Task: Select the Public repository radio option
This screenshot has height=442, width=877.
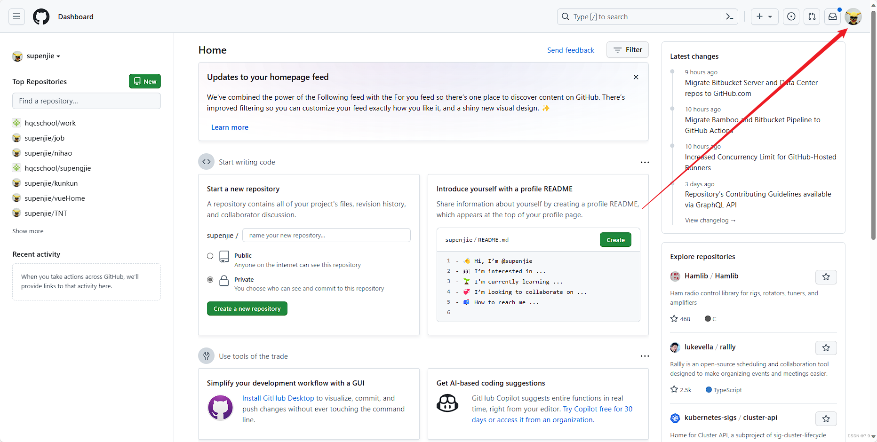Action: (x=210, y=256)
